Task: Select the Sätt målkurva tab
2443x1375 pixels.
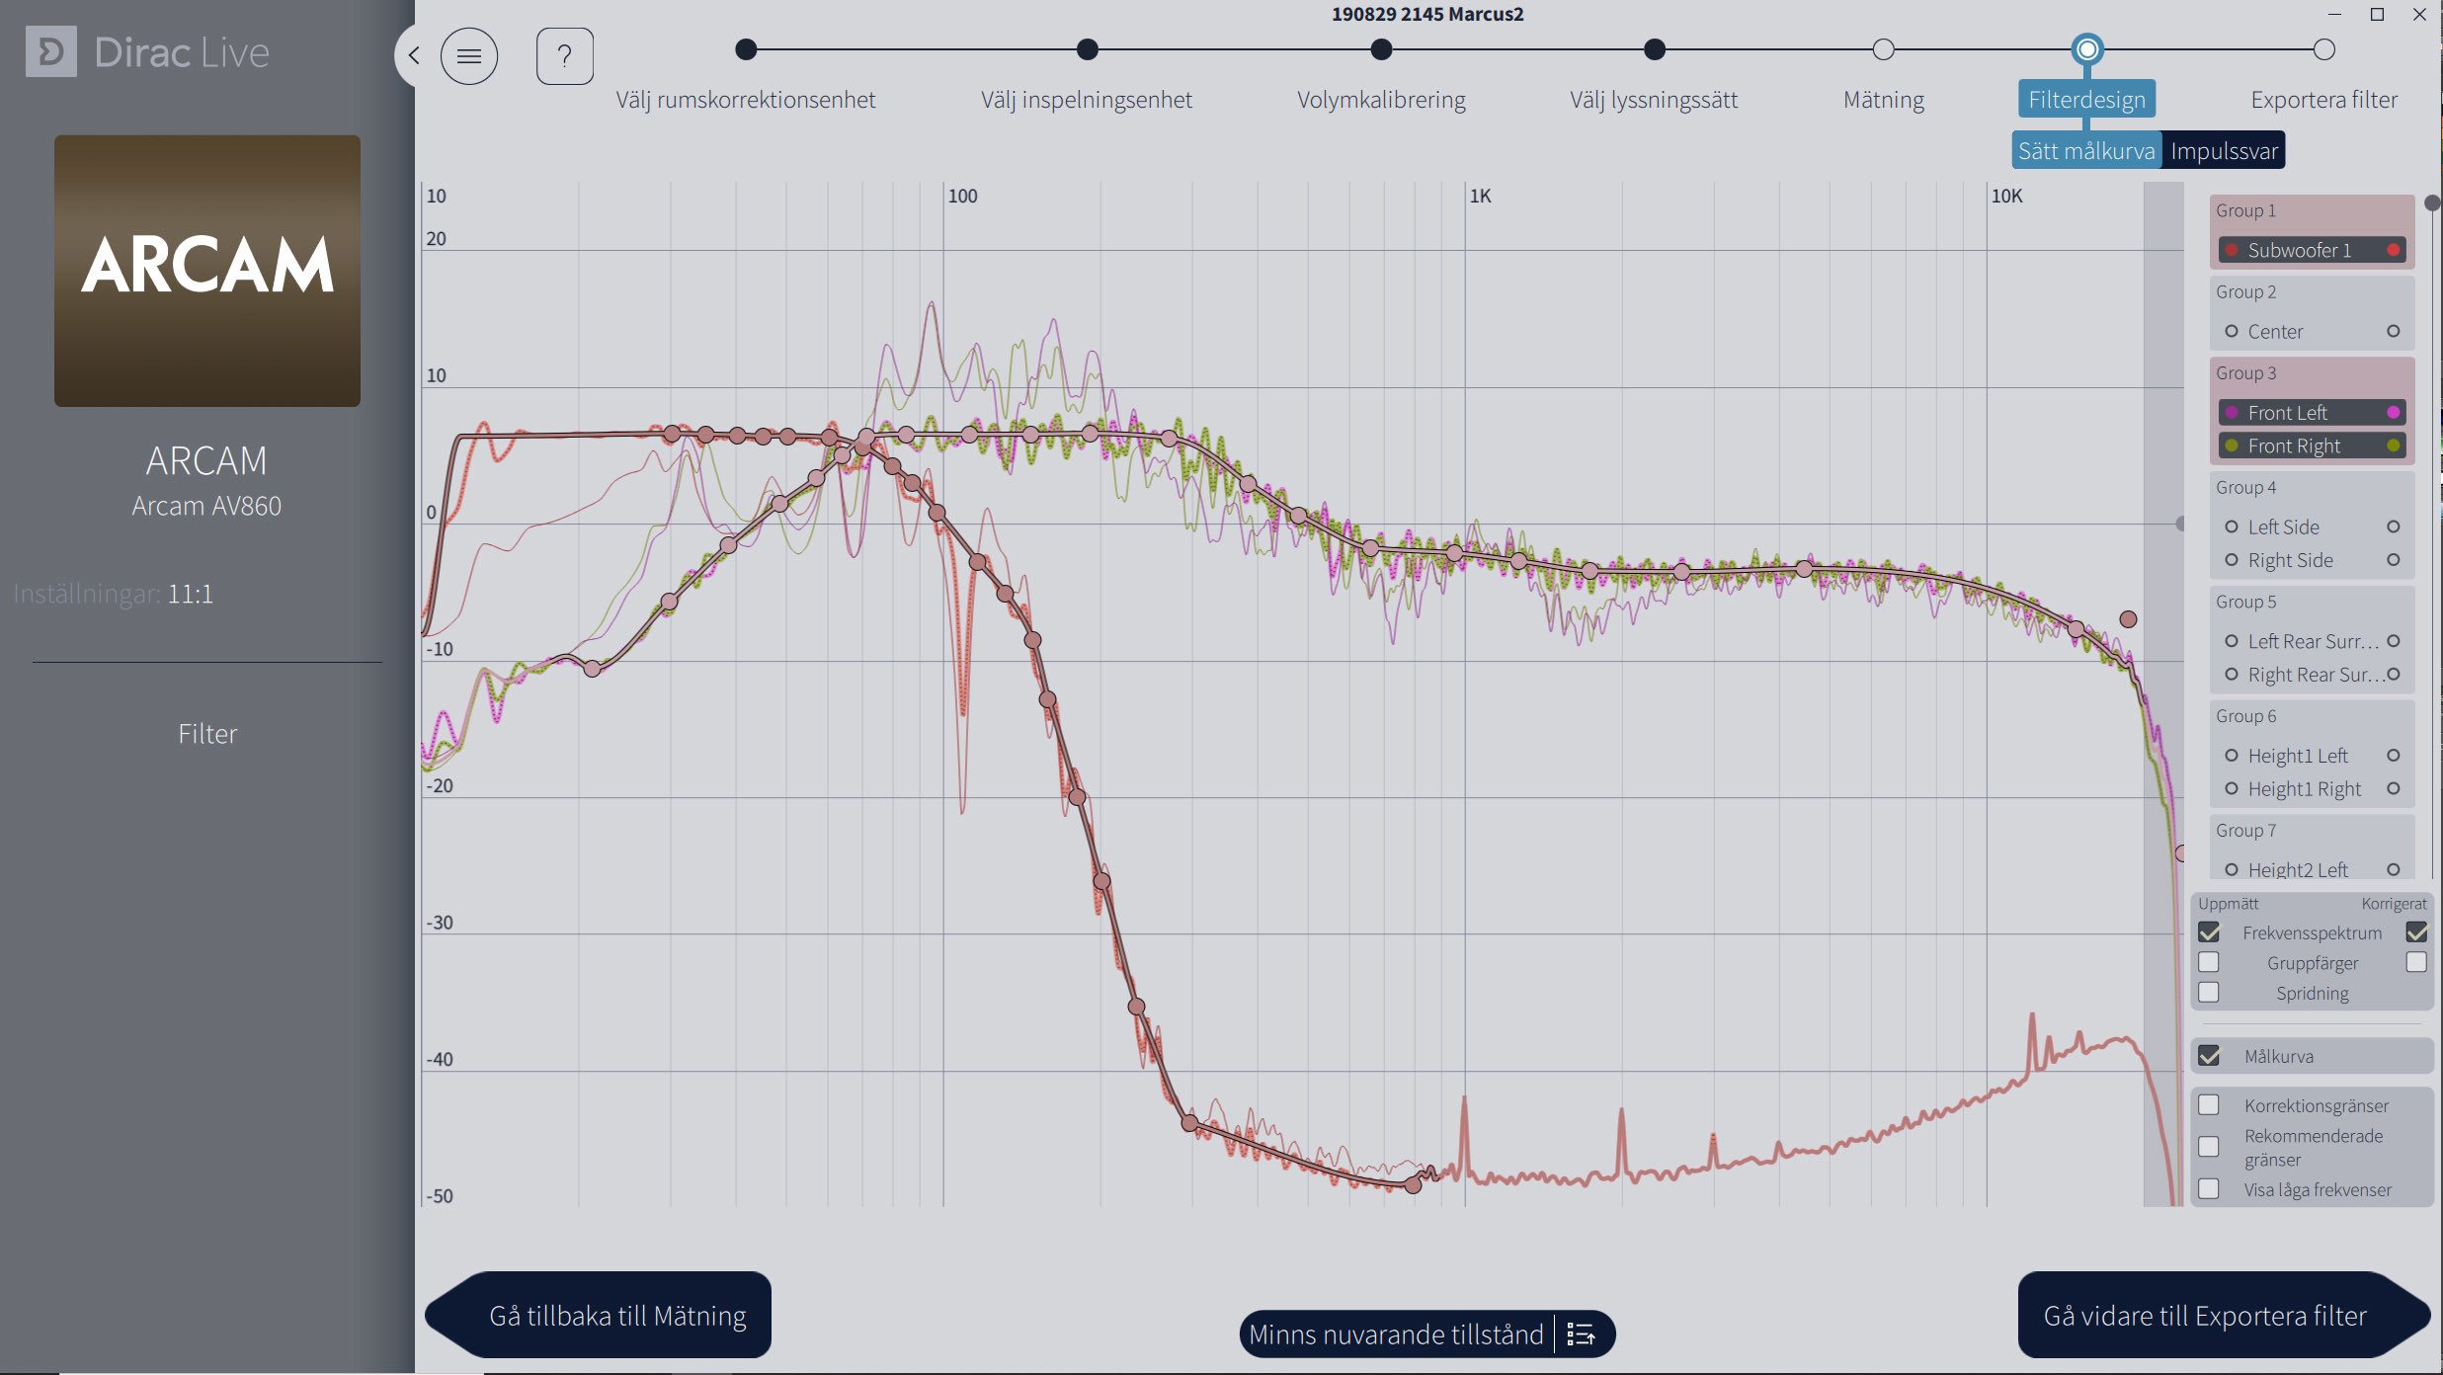Action: pos(2086,151)
